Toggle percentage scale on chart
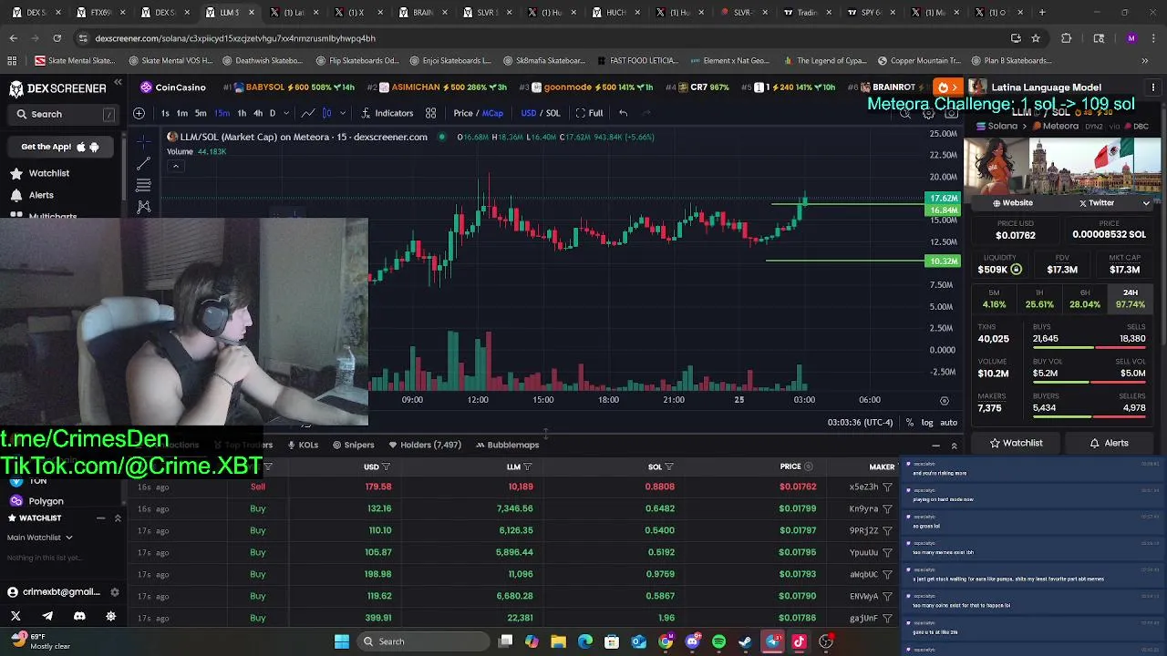 point(909,423)
